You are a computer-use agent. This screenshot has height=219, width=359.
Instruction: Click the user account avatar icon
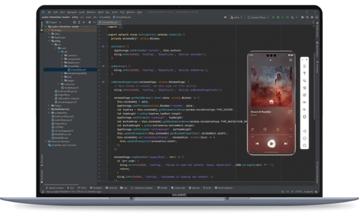point(317,17)
